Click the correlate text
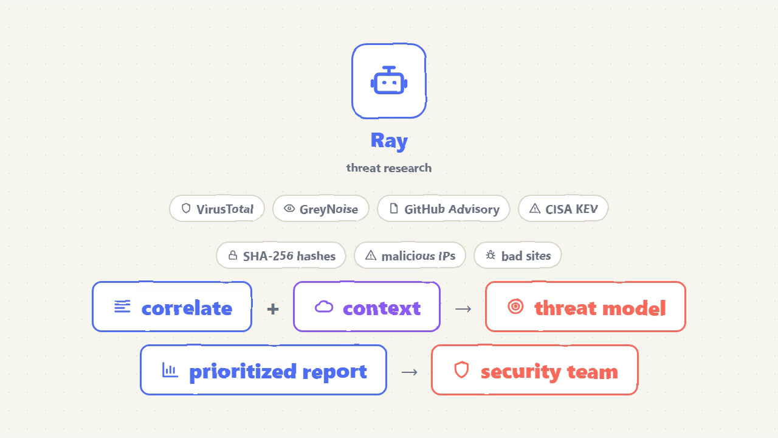778x438 pixels. (187, 307)
